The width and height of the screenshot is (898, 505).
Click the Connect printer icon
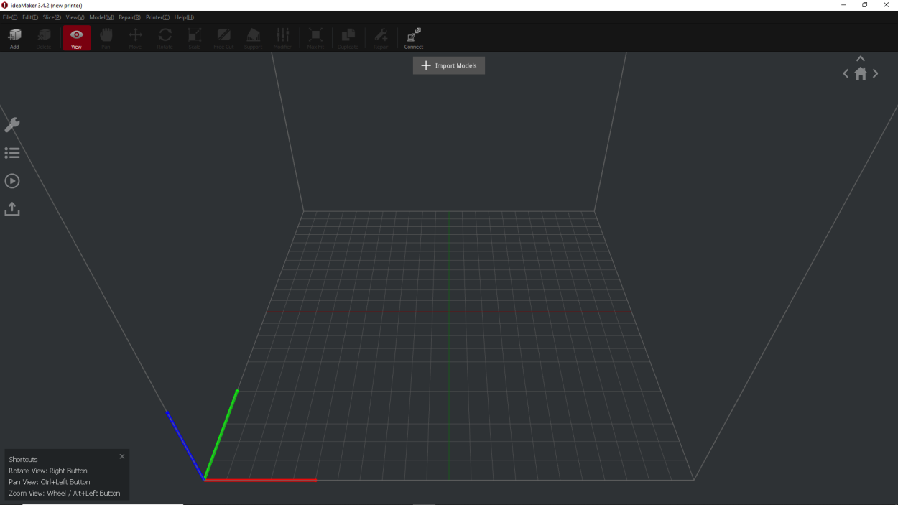click(414, 38)
